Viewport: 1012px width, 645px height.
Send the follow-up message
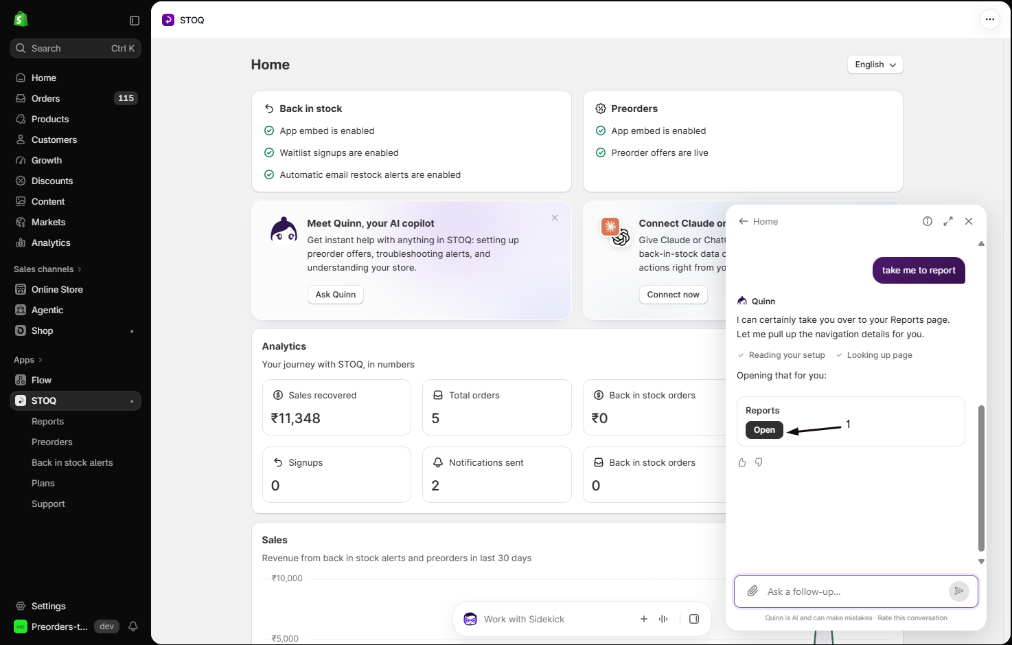[x=959, y=591]
